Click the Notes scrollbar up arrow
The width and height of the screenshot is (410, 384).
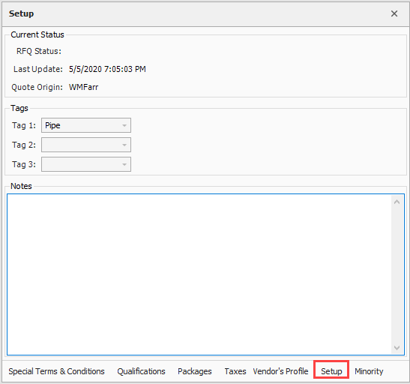(x=397, y=202)
